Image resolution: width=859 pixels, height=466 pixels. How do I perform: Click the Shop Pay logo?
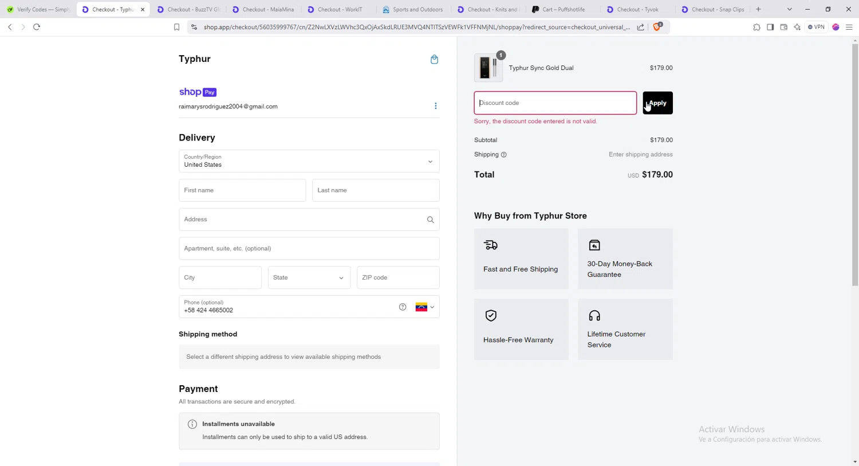point(198,92)
